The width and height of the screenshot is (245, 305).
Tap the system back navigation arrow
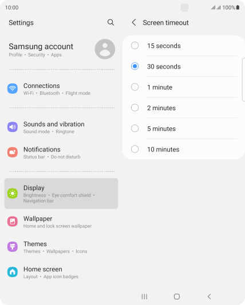click(x=210, y=296)
